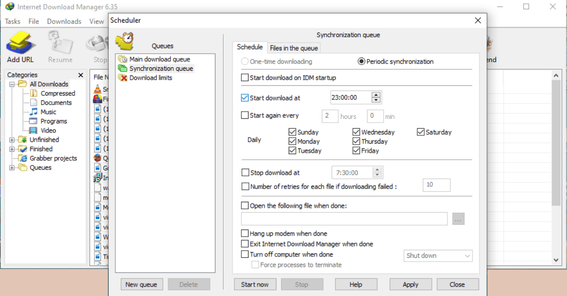Uncheck the Sunday checkbox

coord(292,132)
